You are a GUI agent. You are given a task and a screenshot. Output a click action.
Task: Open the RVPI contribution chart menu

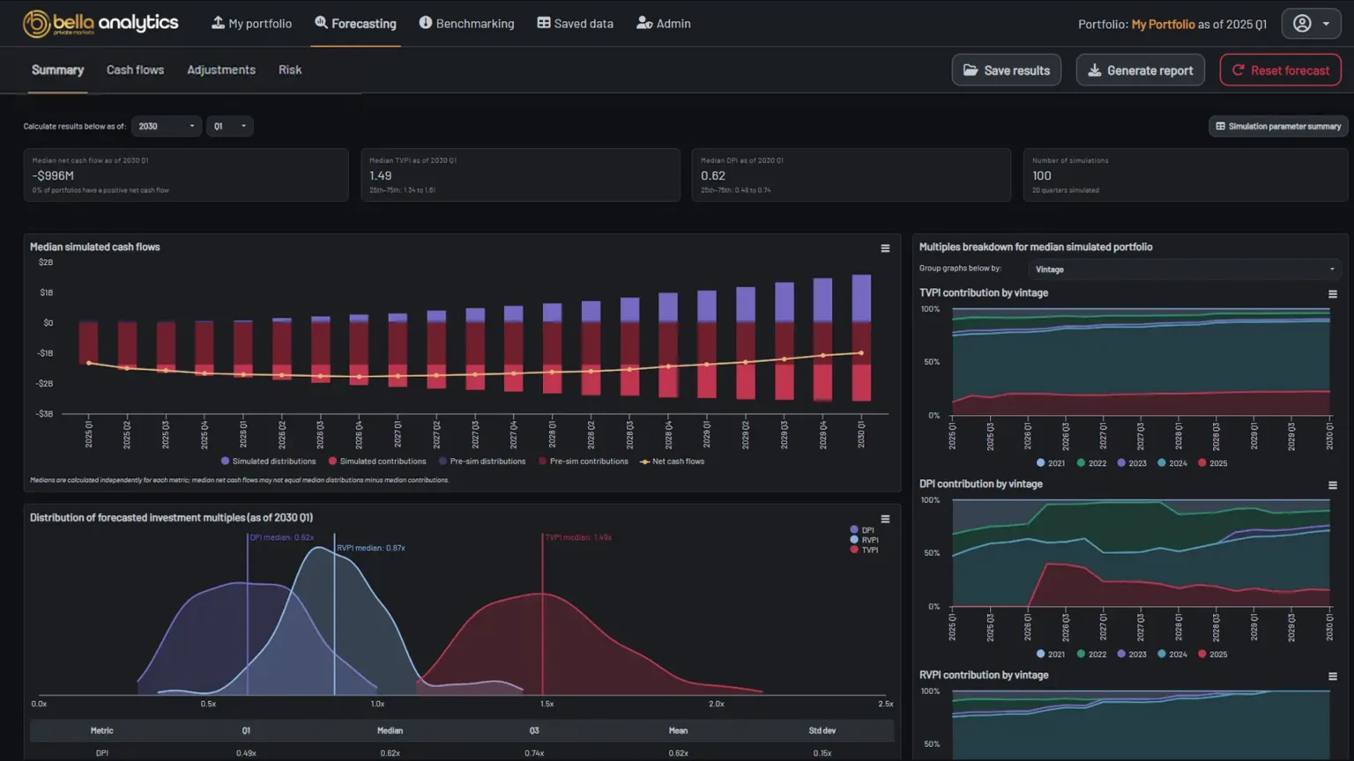(x=1333, y=676)
